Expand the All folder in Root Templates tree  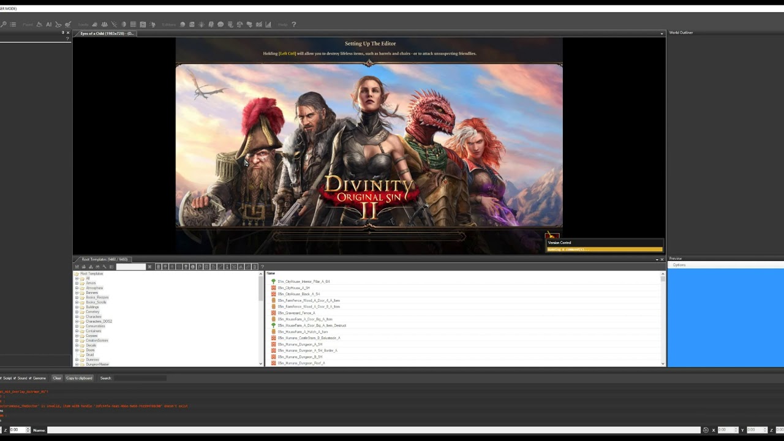(x=77, y=279)
